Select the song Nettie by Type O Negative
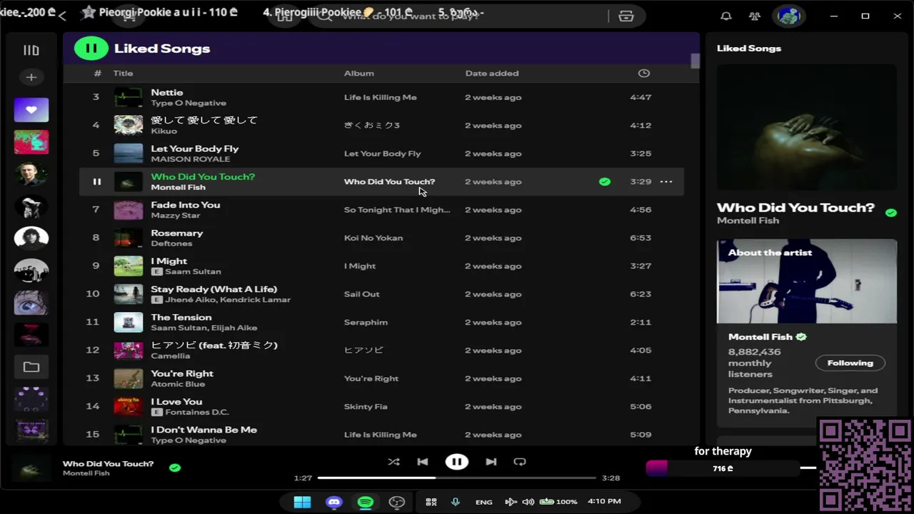 point(381,97)
